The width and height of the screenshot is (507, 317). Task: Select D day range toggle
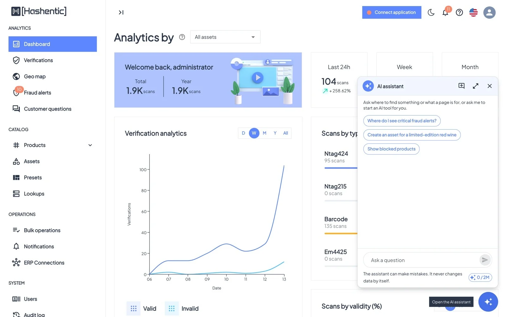pyautogui.click(x=243, y=133)
